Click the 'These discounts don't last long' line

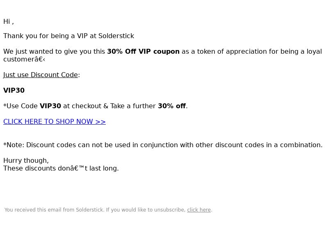61,169
